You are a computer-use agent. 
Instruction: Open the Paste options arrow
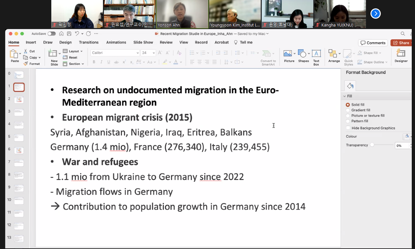[20, 54]
